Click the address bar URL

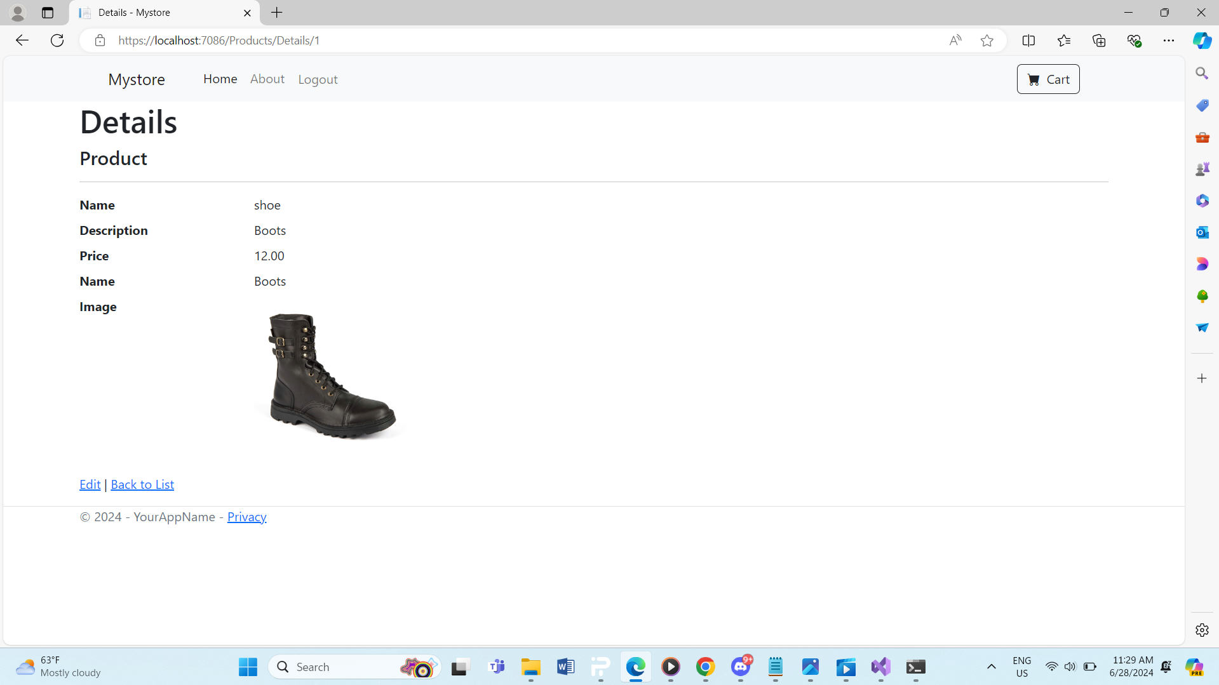point(219,41)
